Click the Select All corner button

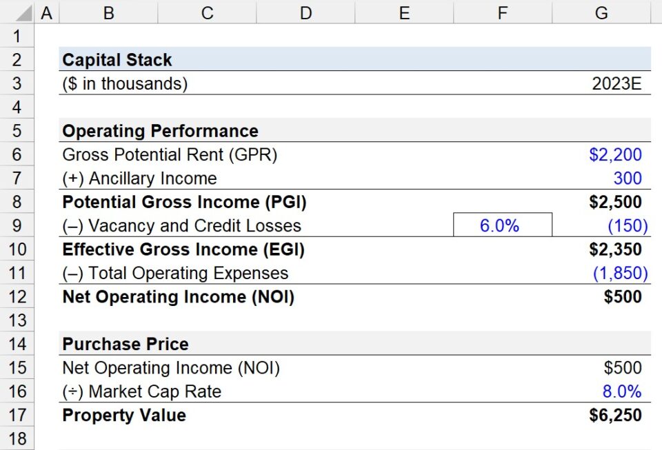[x=17, y=12]
